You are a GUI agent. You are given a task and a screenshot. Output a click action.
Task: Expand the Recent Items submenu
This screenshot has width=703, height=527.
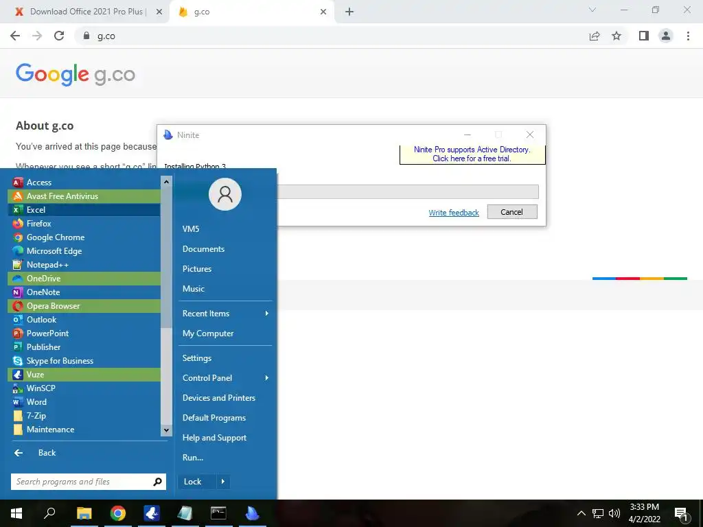coord(225,314)
